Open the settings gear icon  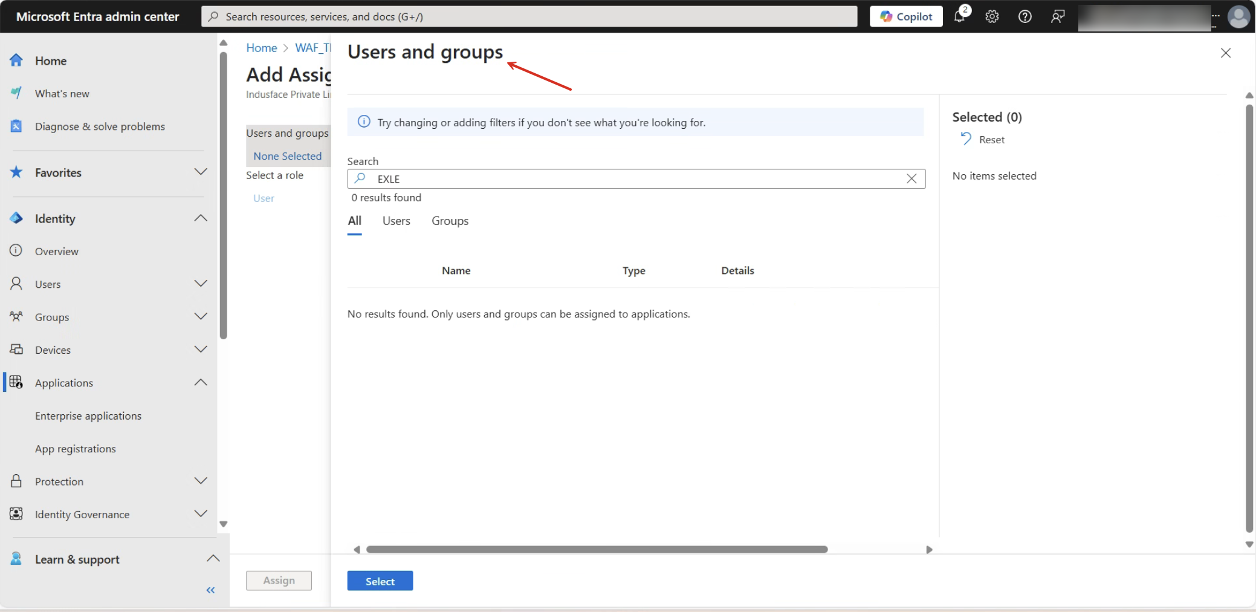tap(992, 16)
